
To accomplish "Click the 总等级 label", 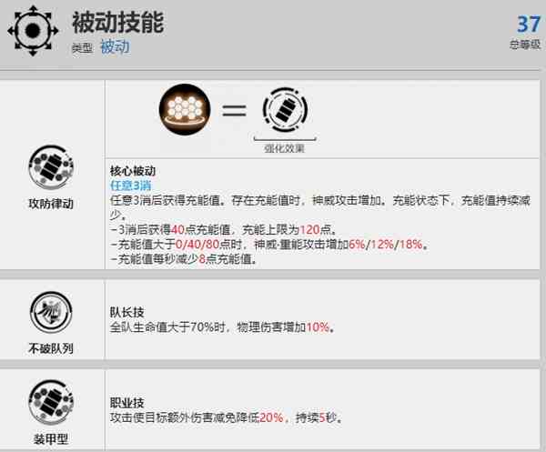I will [525, 45].
